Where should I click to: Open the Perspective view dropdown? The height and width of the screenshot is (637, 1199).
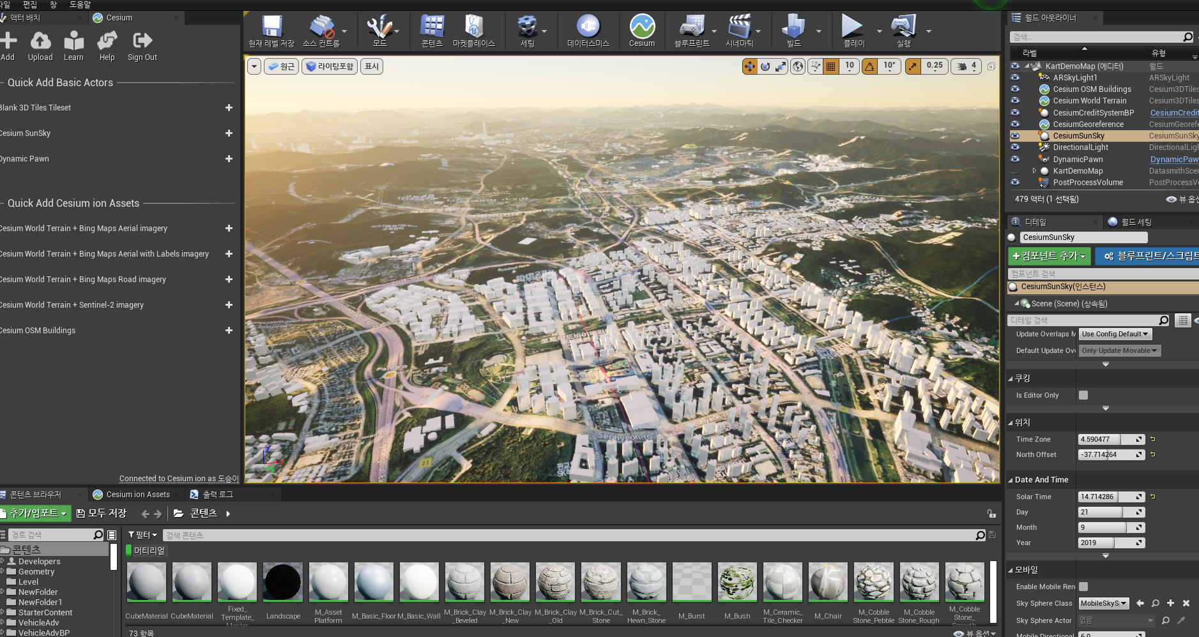click(281, 66)
